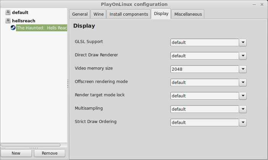This screenshot has height=160, width=268.
Task: Select The Haunted: Hells Reach shortcut
Action: pyautogui.click(x=41, y=28)
